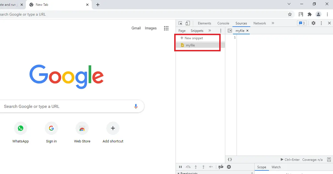Pause script execution
This screenshot has width=333, height=174.
click(x=180, y=167)
